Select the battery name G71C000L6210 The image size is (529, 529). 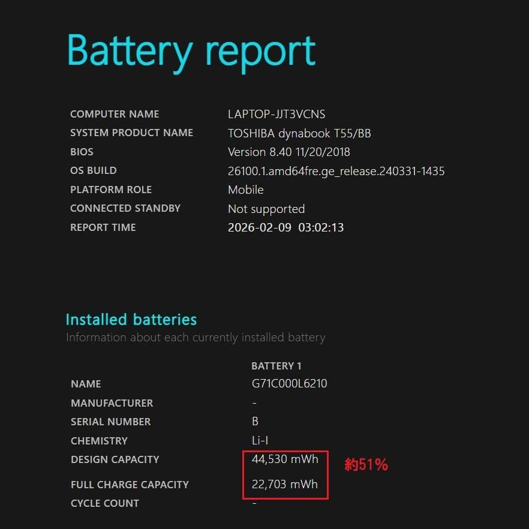coord(289,384)
